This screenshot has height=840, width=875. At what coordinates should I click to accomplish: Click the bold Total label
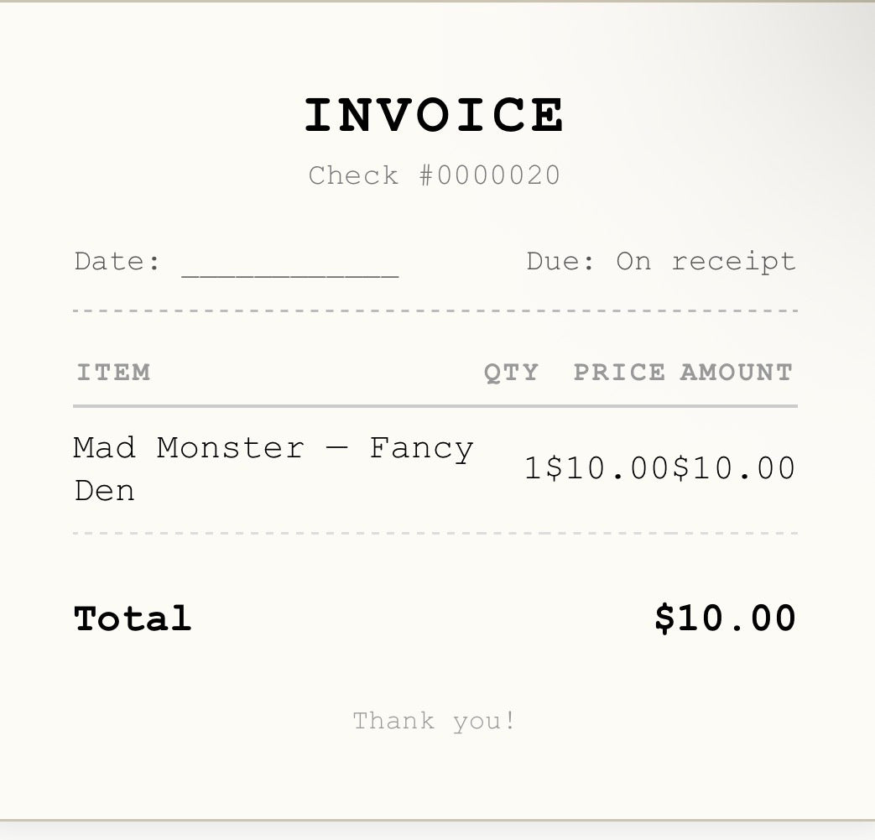pos(133,618)
